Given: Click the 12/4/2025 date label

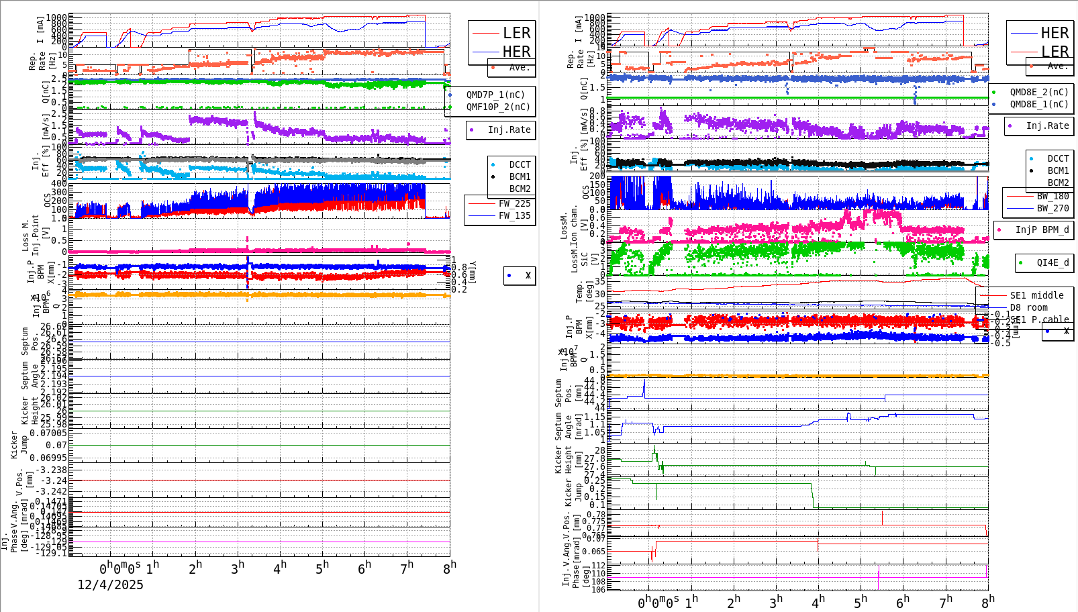Looking at the screenshot, I should click(111, 585).
